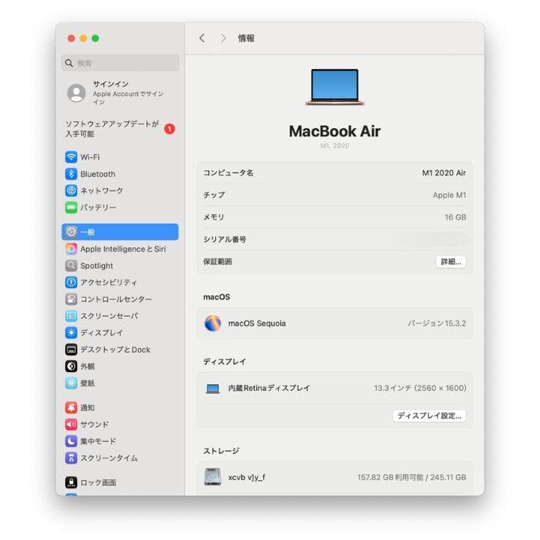Click the M1, 2020 subtitle text
The image size is (540, 540).
[x=334, y=145]
